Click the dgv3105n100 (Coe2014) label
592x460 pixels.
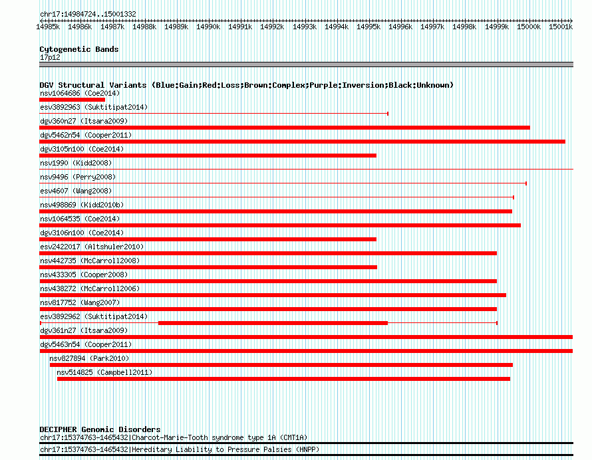pos(82,149)
